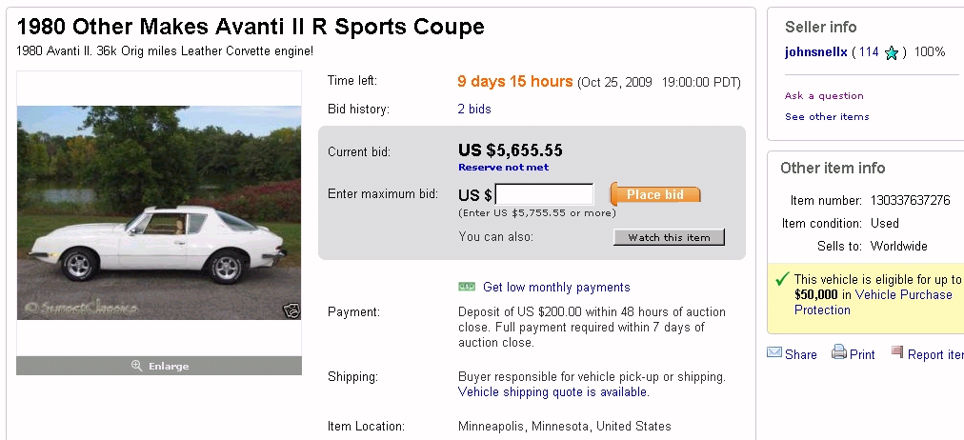Screen dimensions: 964x440
Task: Open Get low monthly payments link
Action: 556,288
